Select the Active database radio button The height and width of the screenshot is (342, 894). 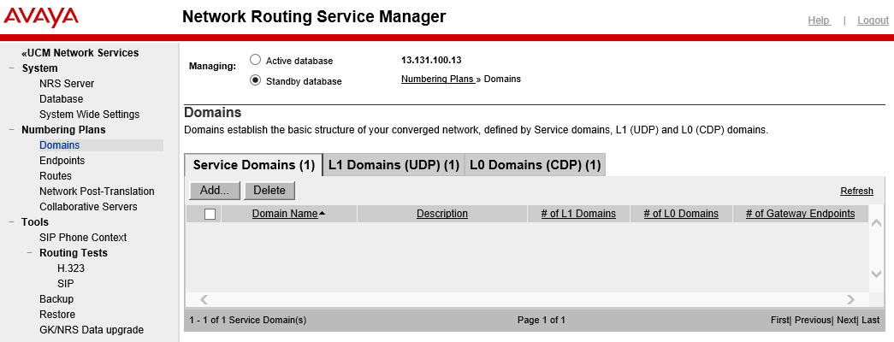(x=256, y=60)
